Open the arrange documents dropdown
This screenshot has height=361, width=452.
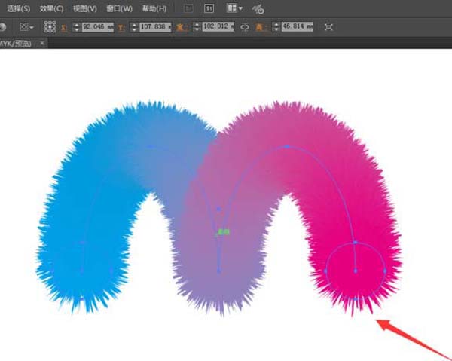(x=234, y=8)
